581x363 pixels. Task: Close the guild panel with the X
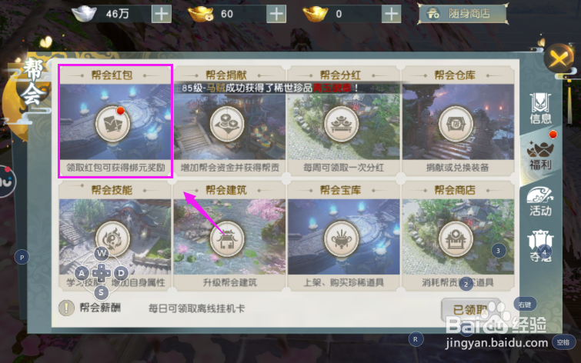pos(559,58)
